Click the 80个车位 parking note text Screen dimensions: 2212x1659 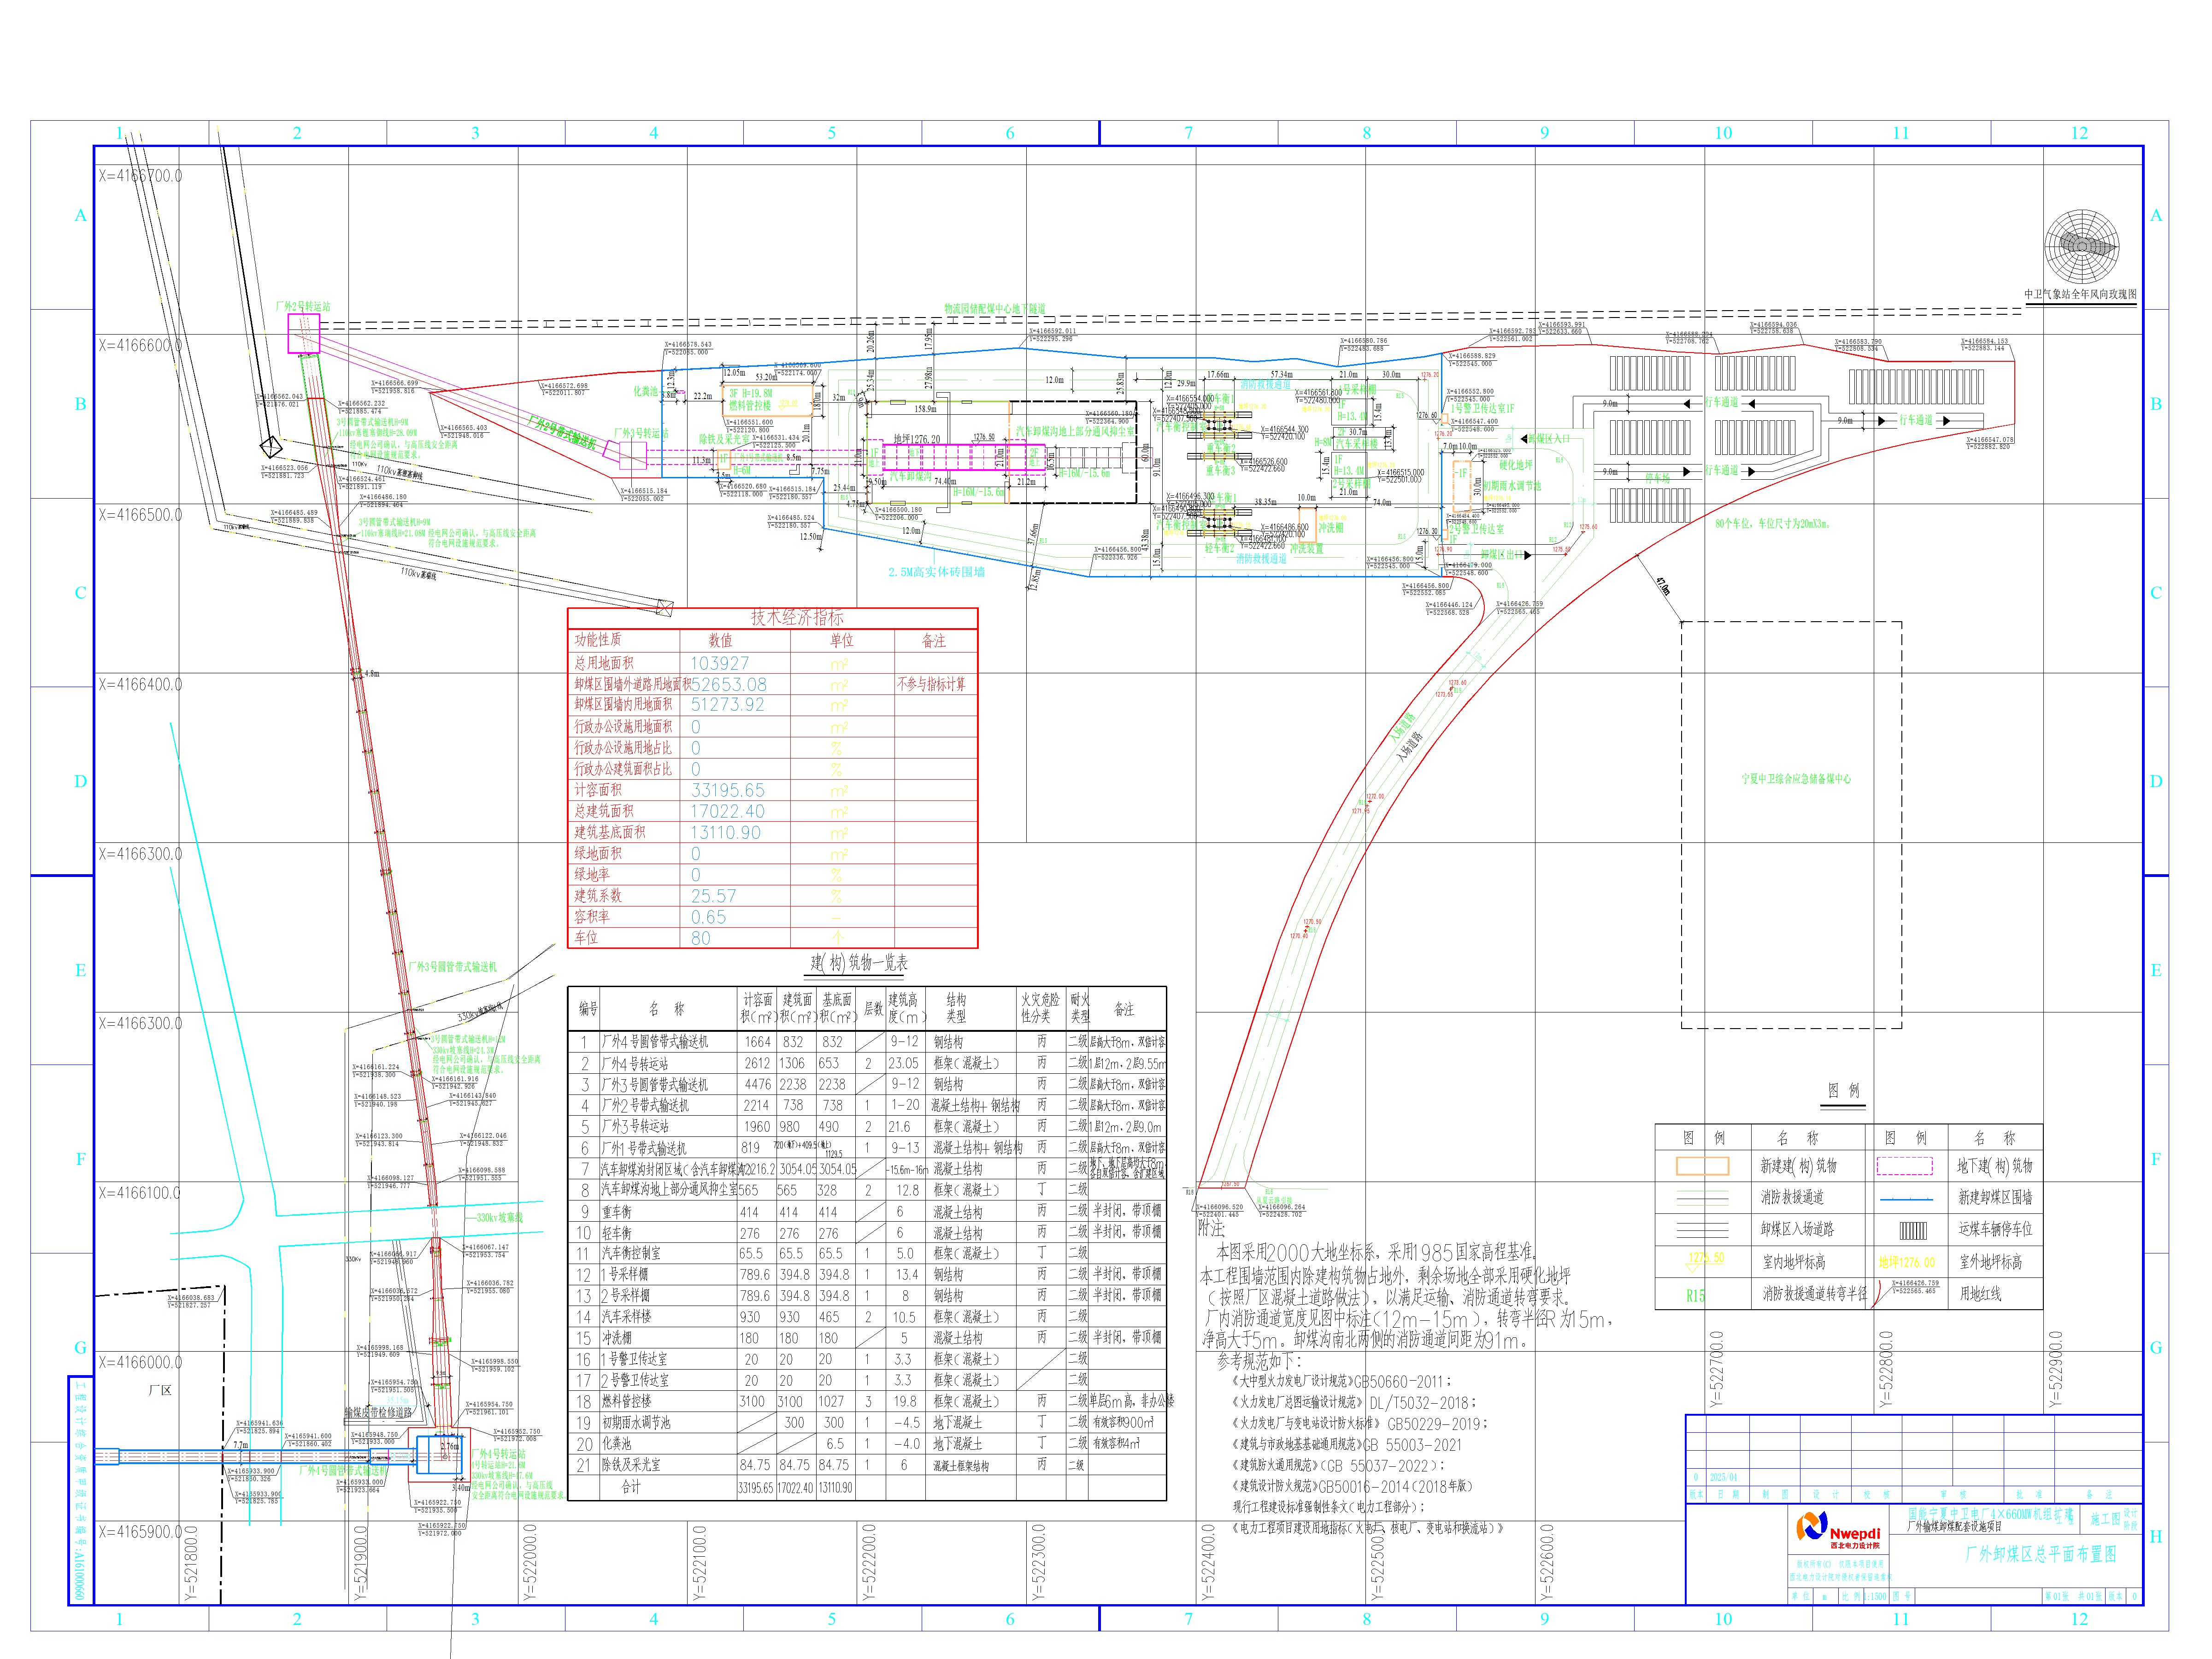pyautogui.click(x=1772, y=523)
